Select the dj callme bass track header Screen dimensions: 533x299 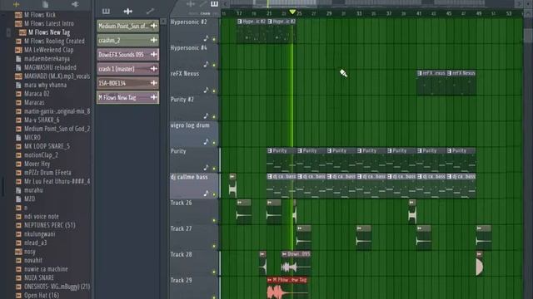(194, 186)
